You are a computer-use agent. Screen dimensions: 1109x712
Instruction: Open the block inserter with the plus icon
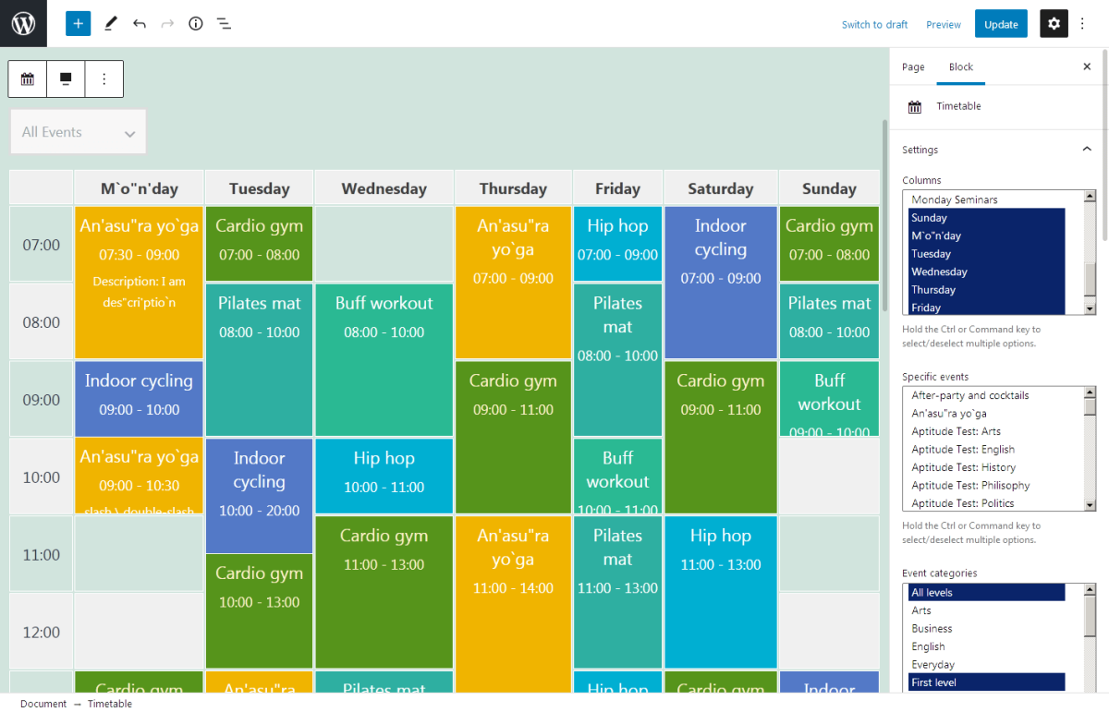point(78,23)
